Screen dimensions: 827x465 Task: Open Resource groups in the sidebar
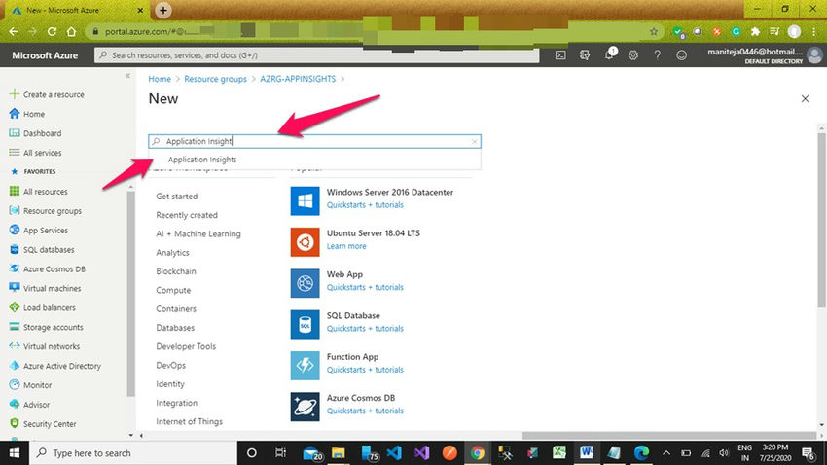46,211
